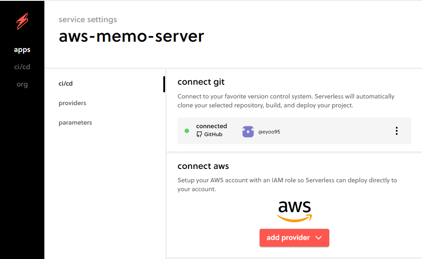Viewport: 422px width, 259px height.
Task: Expand the add provider dropdown chevron
Action: (319, 238)
